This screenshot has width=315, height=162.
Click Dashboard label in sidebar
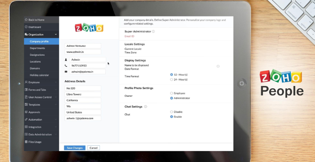(x=35, y=27)
